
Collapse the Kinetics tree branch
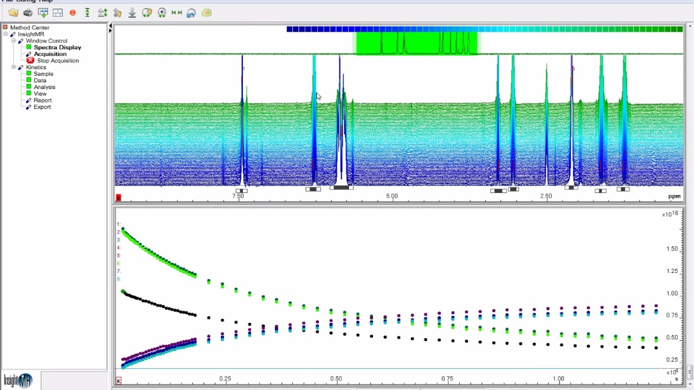tap(14, 67)
